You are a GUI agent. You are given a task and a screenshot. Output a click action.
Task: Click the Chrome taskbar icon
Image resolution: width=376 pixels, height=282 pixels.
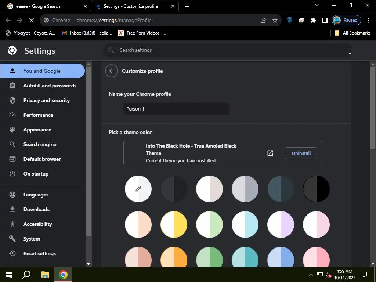coord(63,275)
